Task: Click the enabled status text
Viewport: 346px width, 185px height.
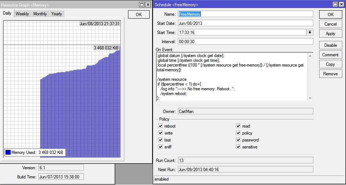Action: point(161,179)
